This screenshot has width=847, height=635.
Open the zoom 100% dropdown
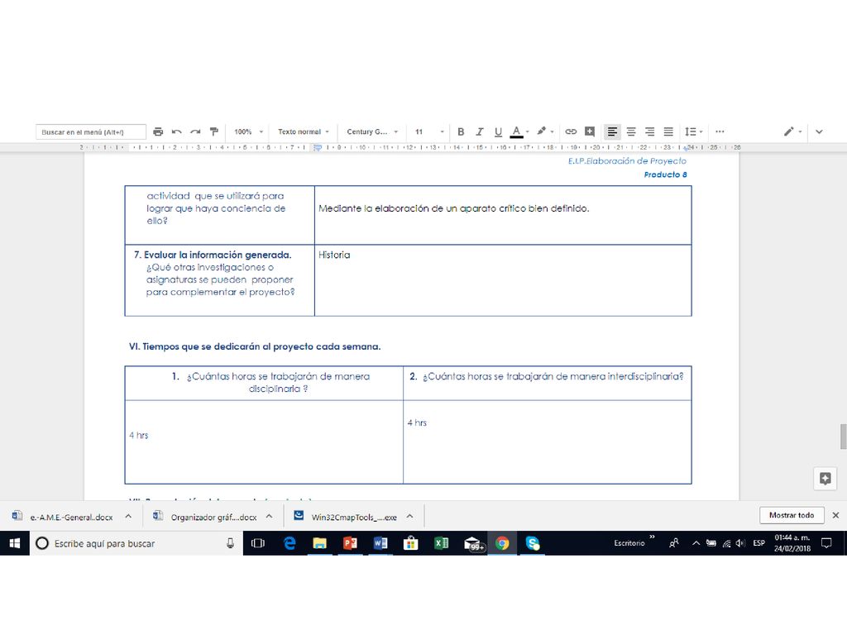[x=248, y=131]
